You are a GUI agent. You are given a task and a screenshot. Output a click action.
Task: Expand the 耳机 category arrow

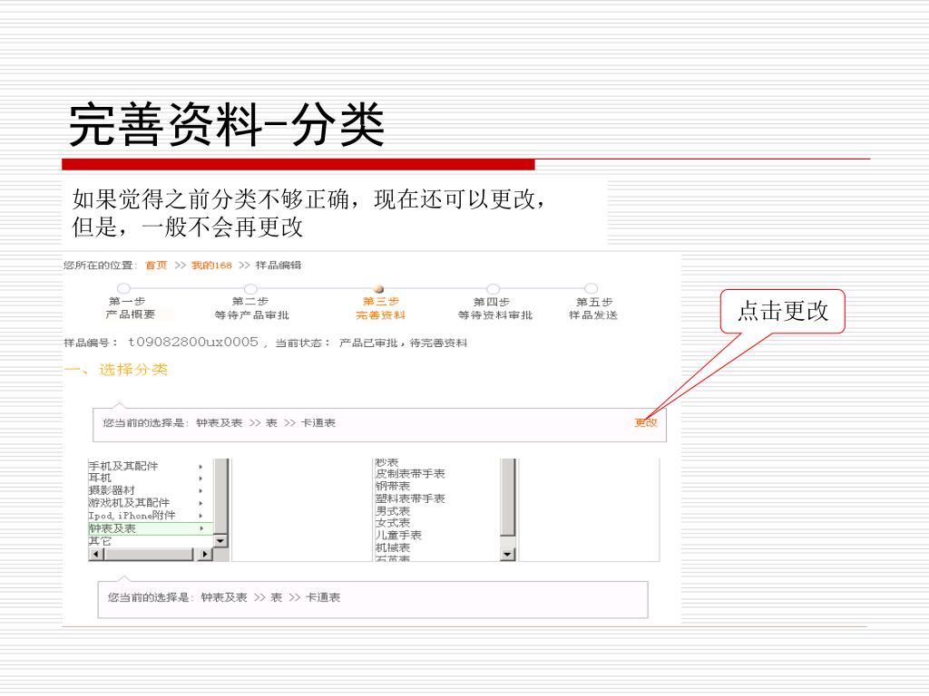(200, 478)
